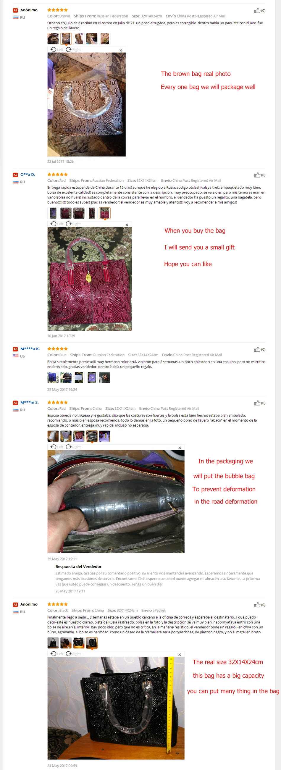Open reviewer profile O**a D.
Image resolution: width=281 pixels, height=770 pixels.
point(28,174)
